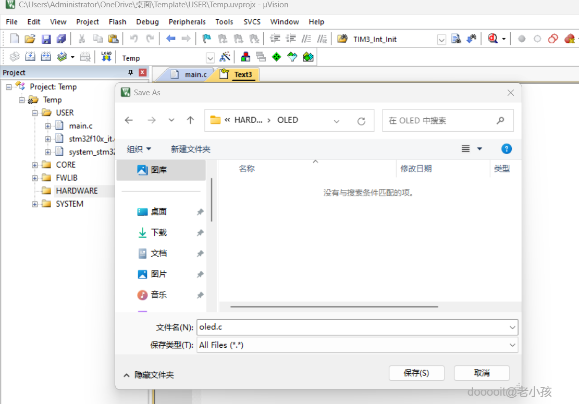Expand the CORE group in project tree
The image size is (579, 404).
point(35,165)
